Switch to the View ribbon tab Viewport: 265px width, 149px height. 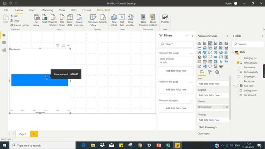62,10
